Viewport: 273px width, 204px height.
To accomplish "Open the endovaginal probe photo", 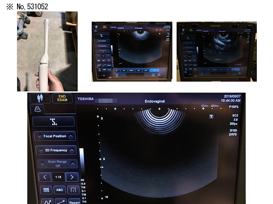I will tap(47, 51).
